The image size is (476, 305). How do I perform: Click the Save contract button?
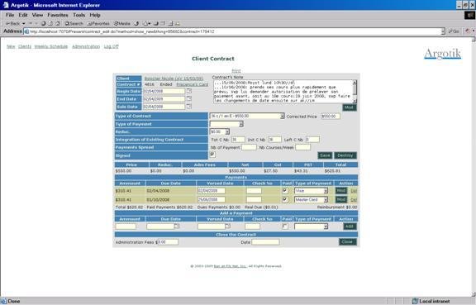click(x=325, y=155)
